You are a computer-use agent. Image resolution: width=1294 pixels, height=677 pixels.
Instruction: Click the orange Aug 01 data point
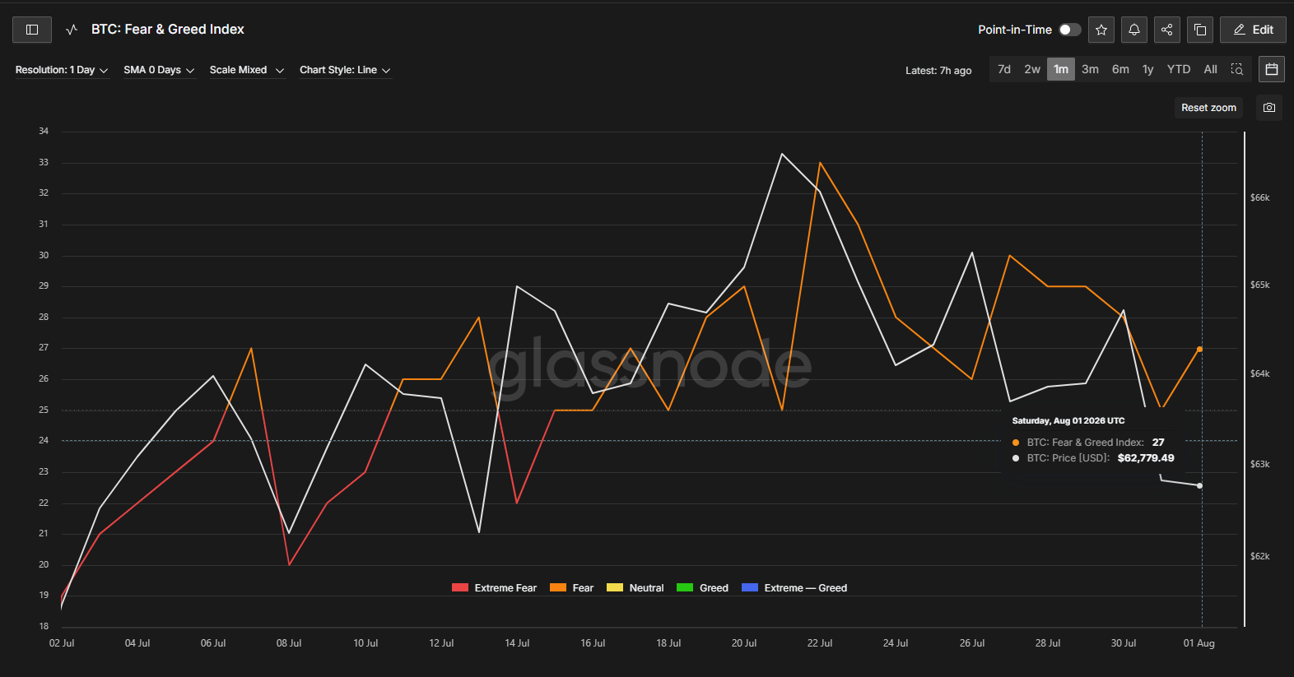point(1199,350)
